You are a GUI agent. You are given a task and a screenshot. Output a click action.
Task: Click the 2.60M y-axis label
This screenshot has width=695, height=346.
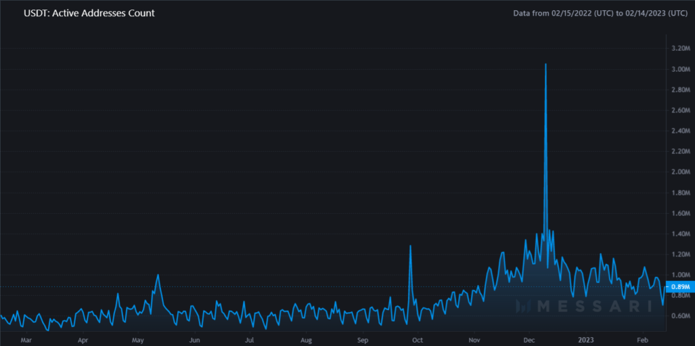point(680,111)
